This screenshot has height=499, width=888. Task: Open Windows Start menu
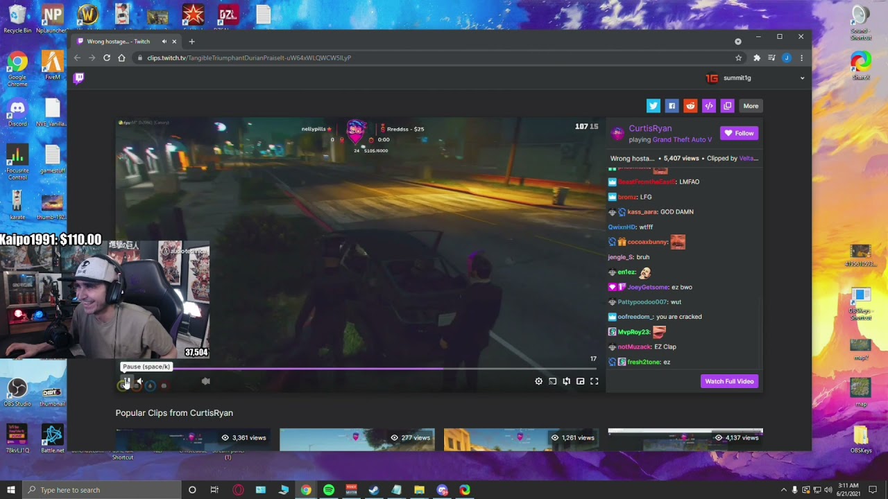(x=11, y=490)
